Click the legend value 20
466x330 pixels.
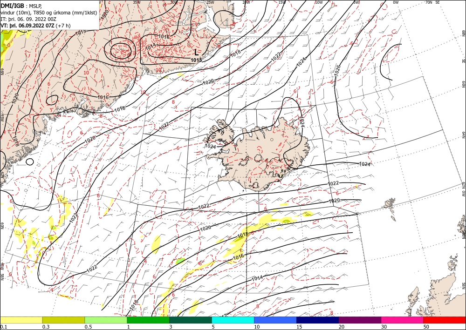342,327
